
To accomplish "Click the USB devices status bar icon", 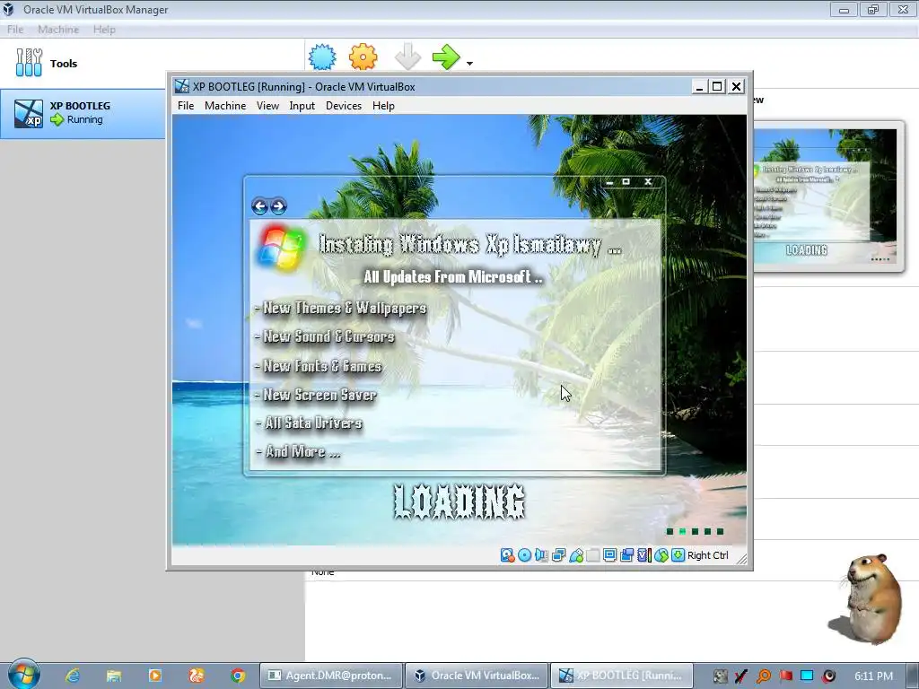I will [576, 554].
